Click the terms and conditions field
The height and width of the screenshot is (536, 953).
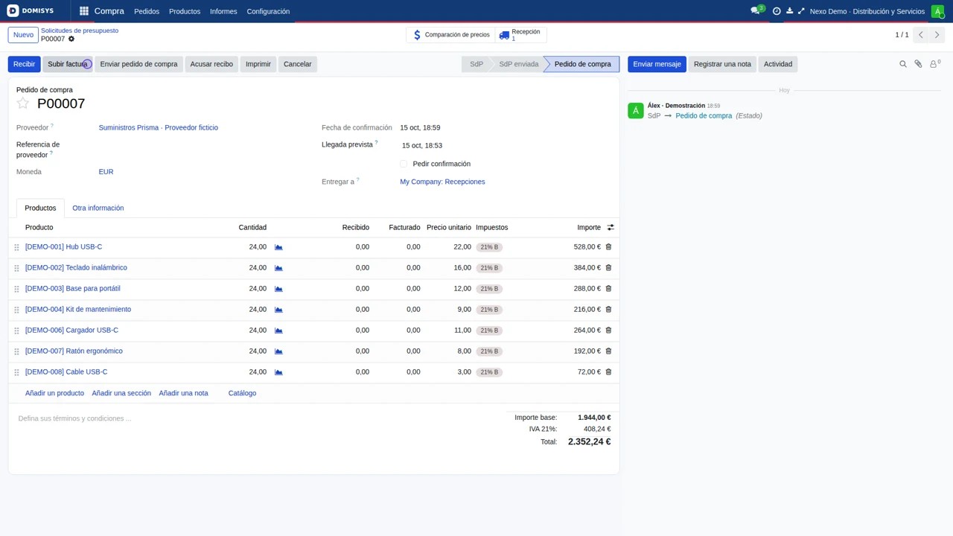coord(257,418)
